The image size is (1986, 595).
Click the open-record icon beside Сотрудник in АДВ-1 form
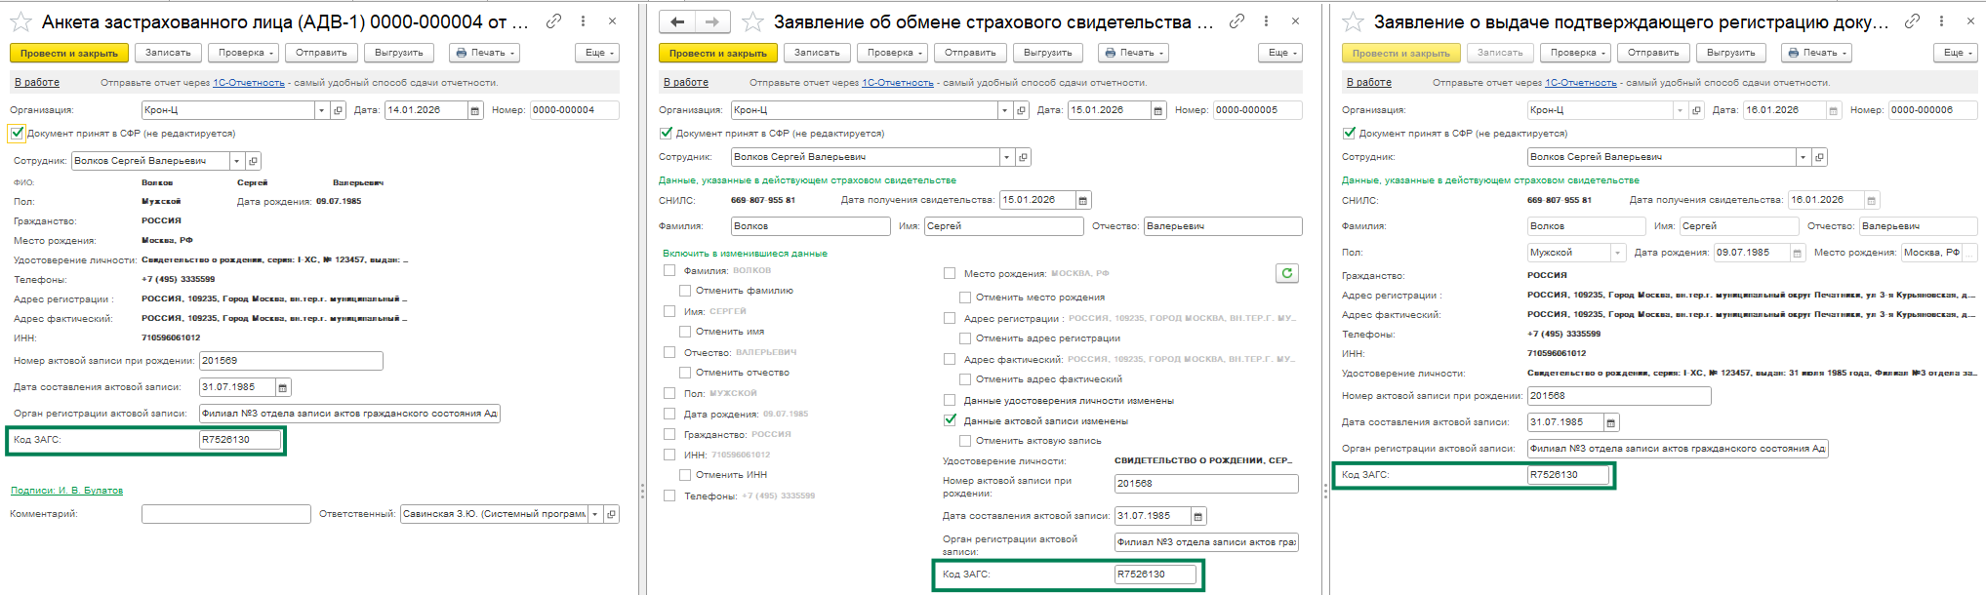click(253, 161)
